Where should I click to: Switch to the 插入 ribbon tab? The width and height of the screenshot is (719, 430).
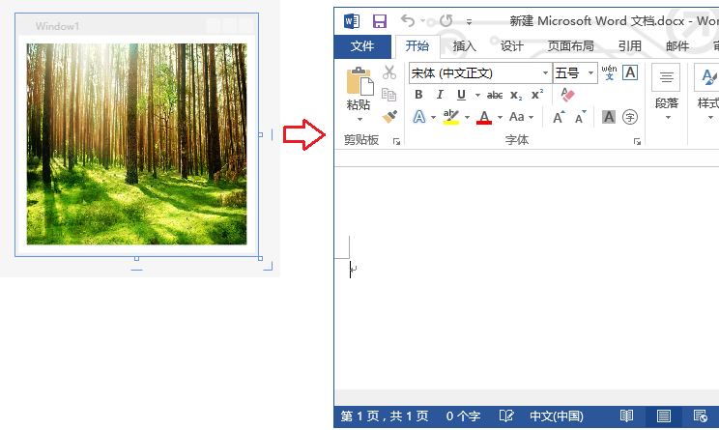tap(465, 46)
